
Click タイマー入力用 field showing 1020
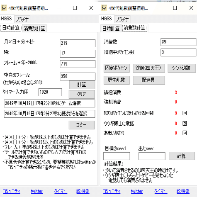[x=50, y=92]
